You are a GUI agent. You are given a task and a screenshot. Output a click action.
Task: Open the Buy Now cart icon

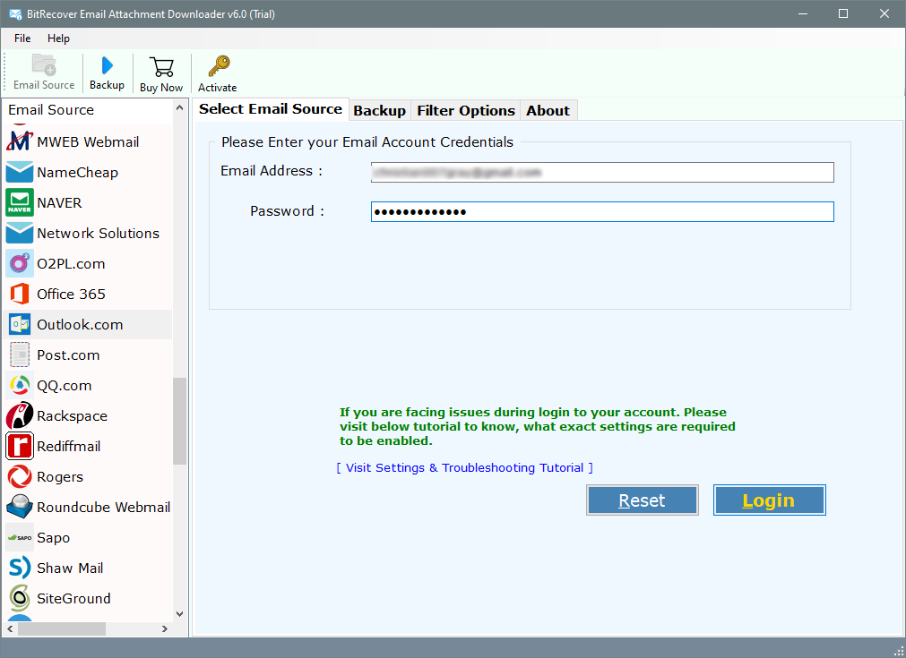[x=161, y=67]
